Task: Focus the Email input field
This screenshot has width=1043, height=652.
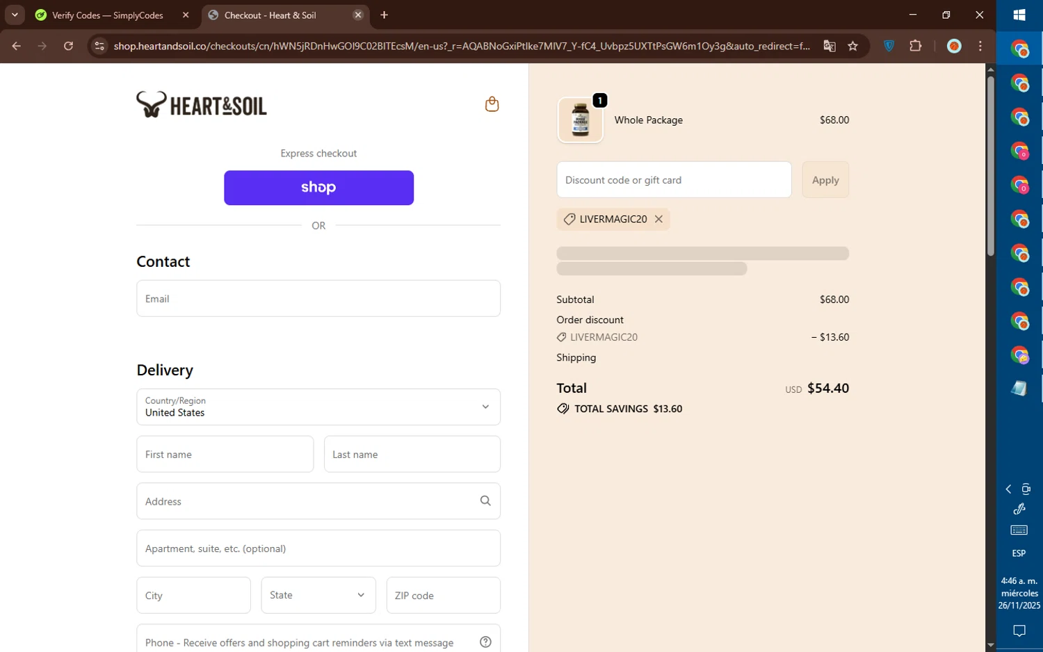Action: pos(318,299)
